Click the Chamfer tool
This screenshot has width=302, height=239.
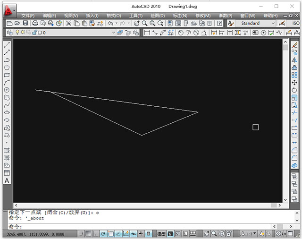click(x=294, y=150)
